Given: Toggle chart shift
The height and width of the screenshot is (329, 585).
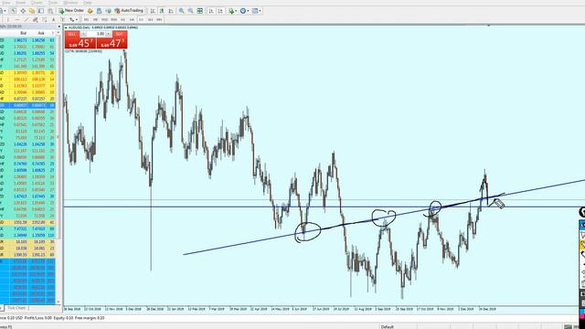Looking at the screenshot, I should point(220,11).
